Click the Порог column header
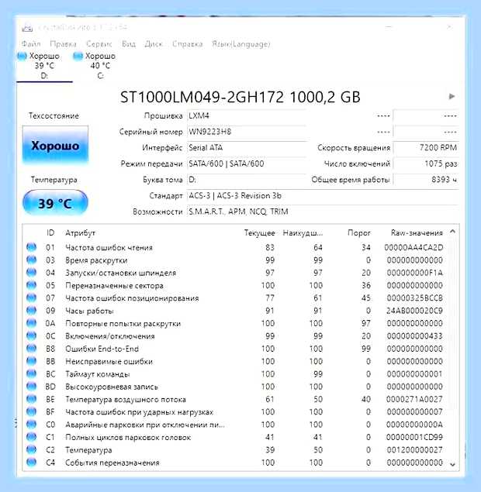 (358, 232)
